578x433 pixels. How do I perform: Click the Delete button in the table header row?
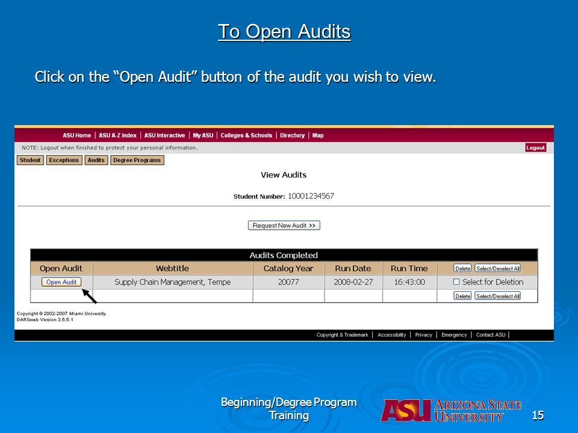pos(462,268)
